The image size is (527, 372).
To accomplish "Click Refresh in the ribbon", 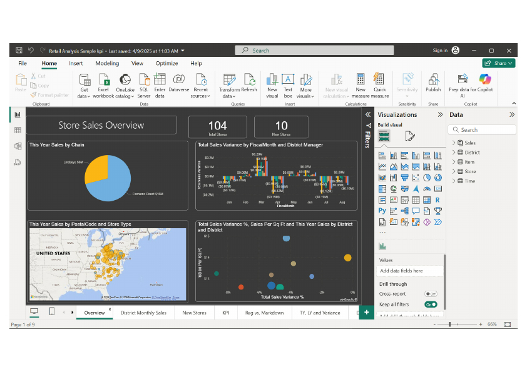I will (249, 83).
